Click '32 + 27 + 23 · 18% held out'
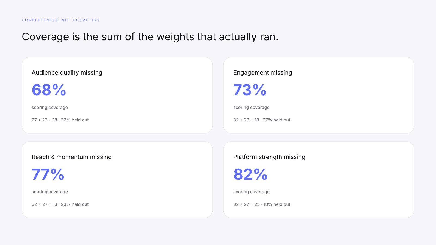 [x=262, y=204]
